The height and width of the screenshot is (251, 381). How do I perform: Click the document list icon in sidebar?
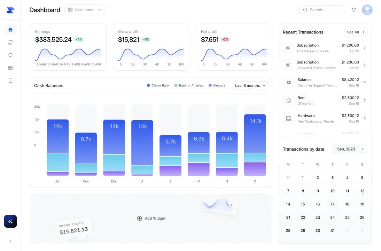click(10, 81)
